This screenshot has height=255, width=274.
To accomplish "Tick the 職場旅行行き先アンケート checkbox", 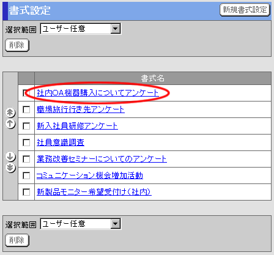I will [x=26, y=109].
